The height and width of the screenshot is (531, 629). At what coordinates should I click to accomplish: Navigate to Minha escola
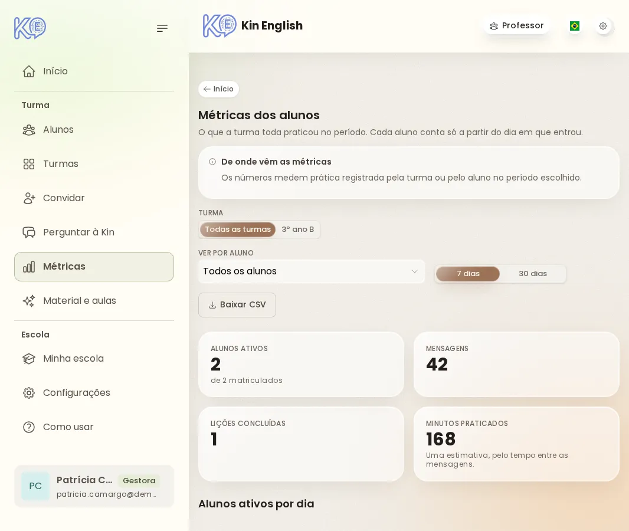[x=94, y=359]
